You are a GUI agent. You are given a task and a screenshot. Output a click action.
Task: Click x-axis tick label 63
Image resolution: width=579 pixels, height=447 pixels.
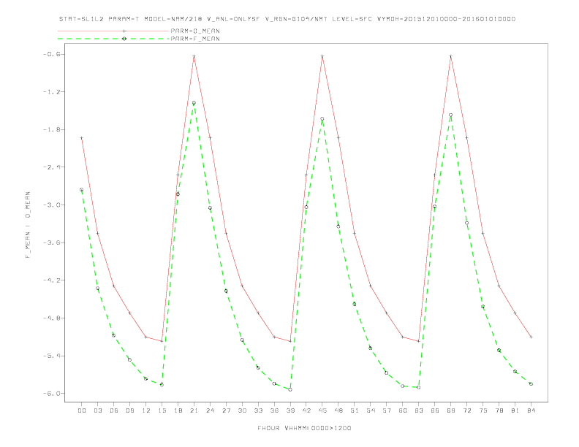(x=419, y=410)
